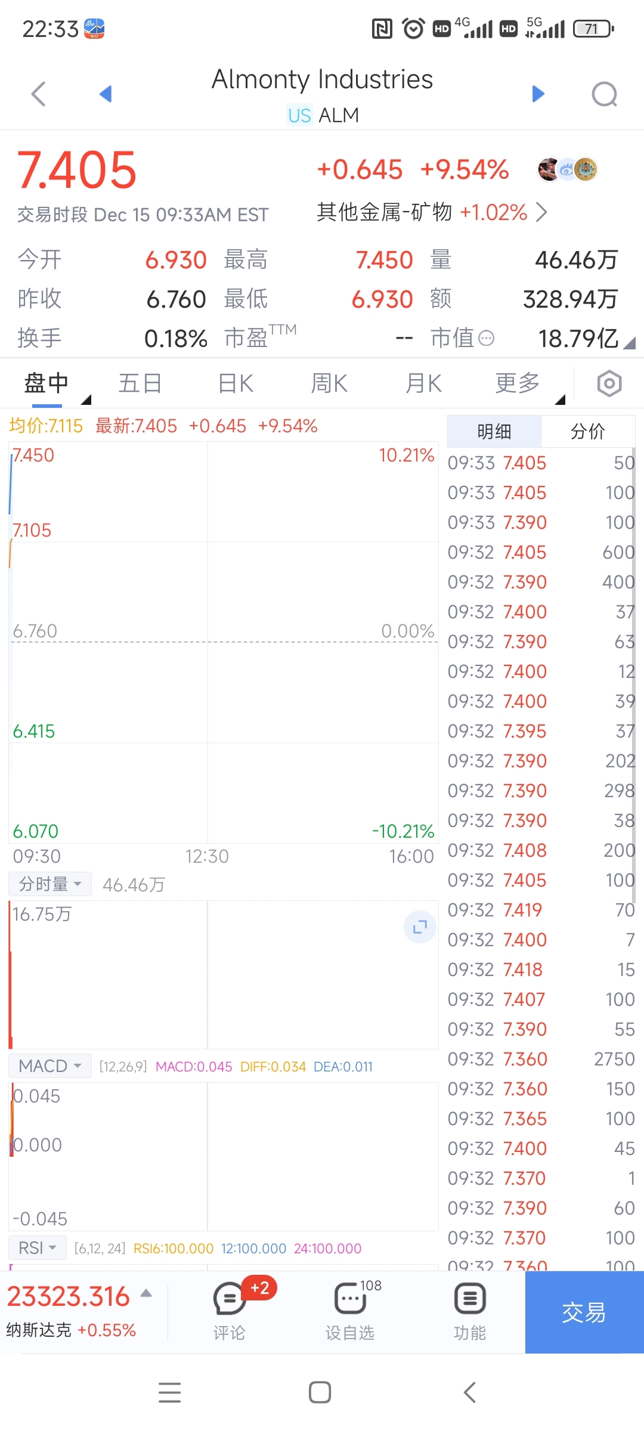
Task: Tap the back arrow at top left
Action: [x=39, y=94]
